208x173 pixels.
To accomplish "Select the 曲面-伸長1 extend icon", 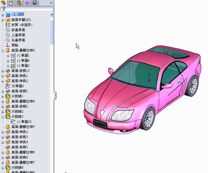I will (8, 76).
